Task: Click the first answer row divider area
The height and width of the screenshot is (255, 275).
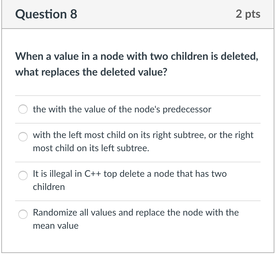Action: coord(138,96)
